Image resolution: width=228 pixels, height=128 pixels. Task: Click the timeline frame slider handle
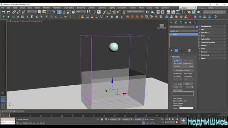pyautogui.click(x=13, y=111)
